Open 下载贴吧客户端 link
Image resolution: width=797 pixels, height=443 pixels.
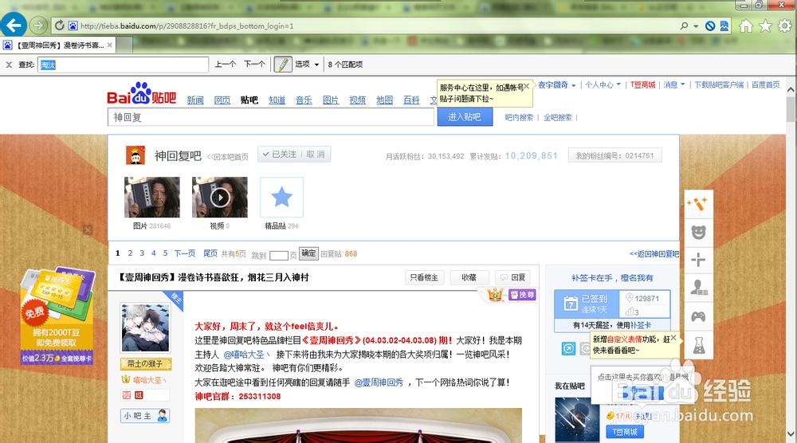(719, 84)
